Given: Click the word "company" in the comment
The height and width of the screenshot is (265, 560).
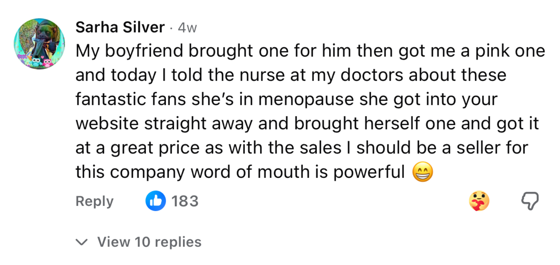Looking at the screenshot, I should pyautogui.click(x=147, y=172).
